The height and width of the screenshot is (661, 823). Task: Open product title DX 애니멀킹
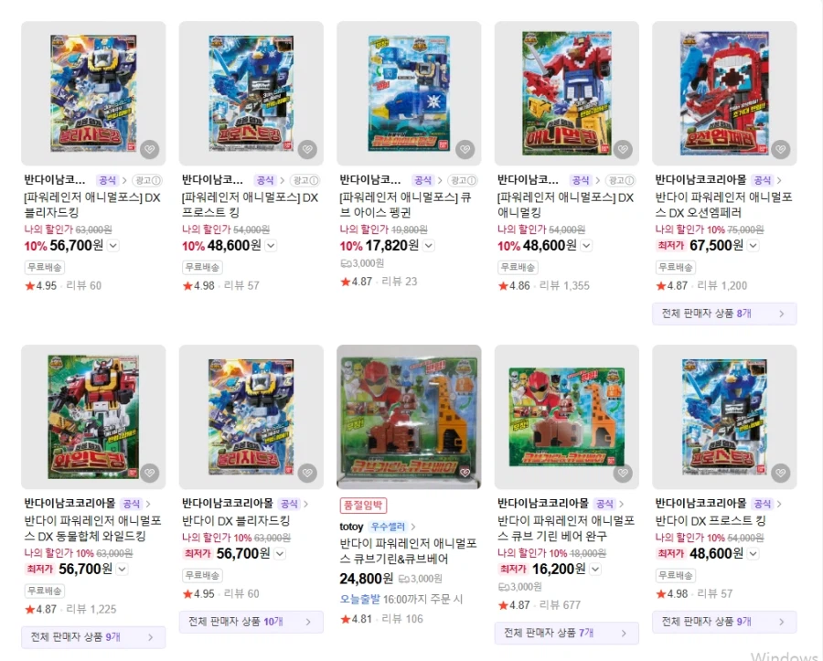pyautogui.click(x=565, y=205)
